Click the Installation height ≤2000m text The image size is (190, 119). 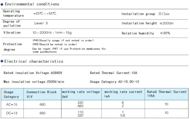147,23
